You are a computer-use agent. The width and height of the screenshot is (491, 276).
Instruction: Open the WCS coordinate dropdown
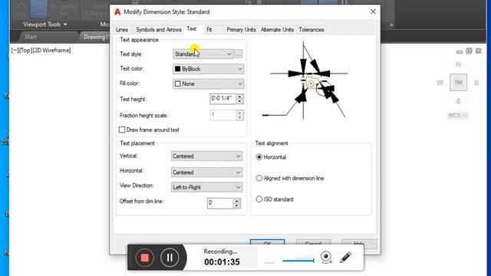[458, 116]
